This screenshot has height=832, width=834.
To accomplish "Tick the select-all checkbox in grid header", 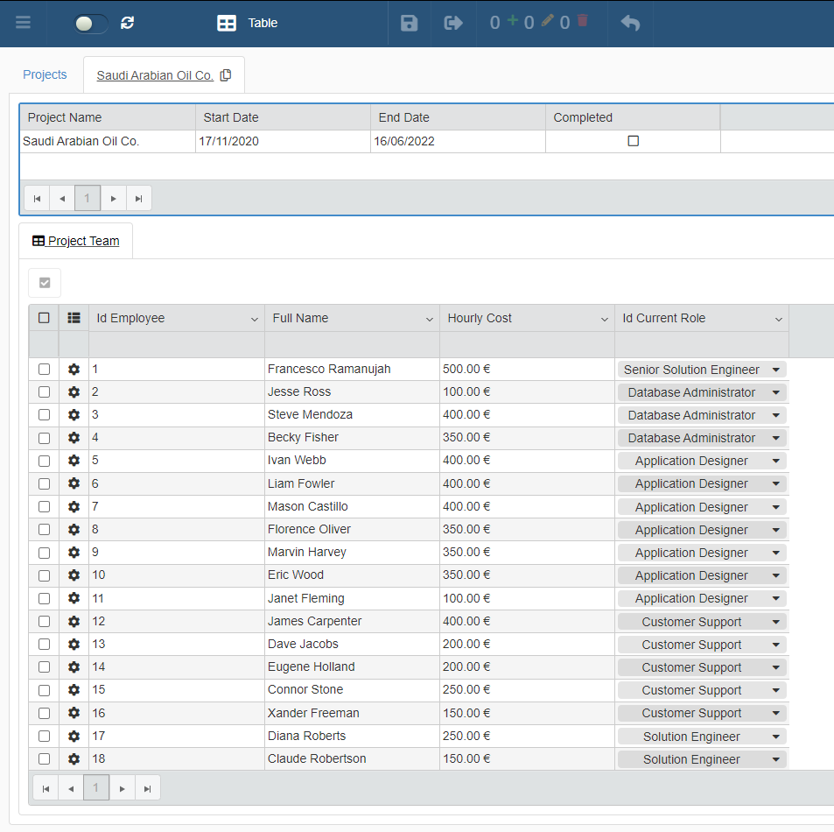I will [x=44, y=318].
